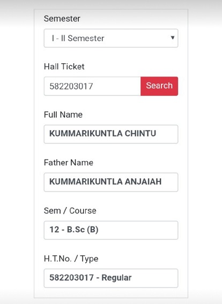This screenshot has height=304, width=222.
Task: Click the word CHINTU in Full Name field
Action: pos(140,133)
